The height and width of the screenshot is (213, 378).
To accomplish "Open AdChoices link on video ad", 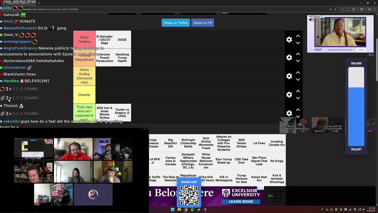I will [316, 17].
